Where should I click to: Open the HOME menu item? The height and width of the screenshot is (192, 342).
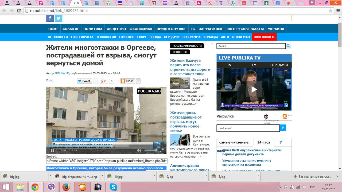53,29
